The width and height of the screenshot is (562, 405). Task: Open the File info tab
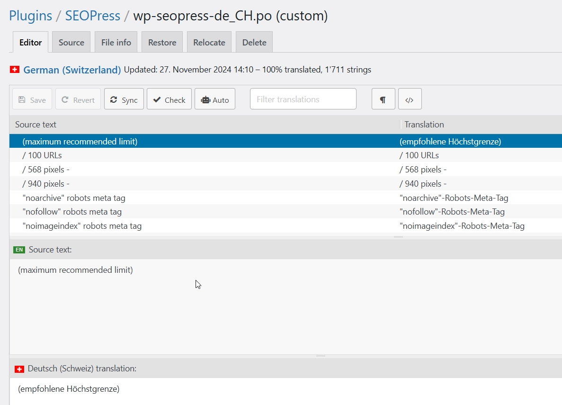point(116,42)
